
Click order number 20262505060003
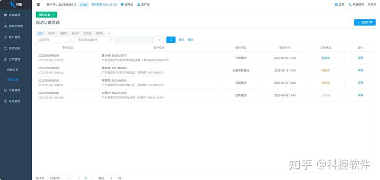49,68
